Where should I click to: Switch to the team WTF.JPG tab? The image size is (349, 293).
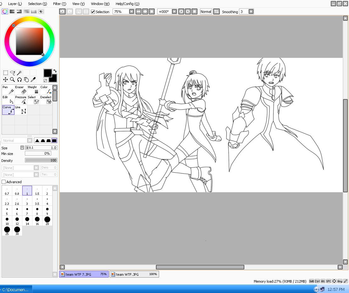tap(134, 274)
